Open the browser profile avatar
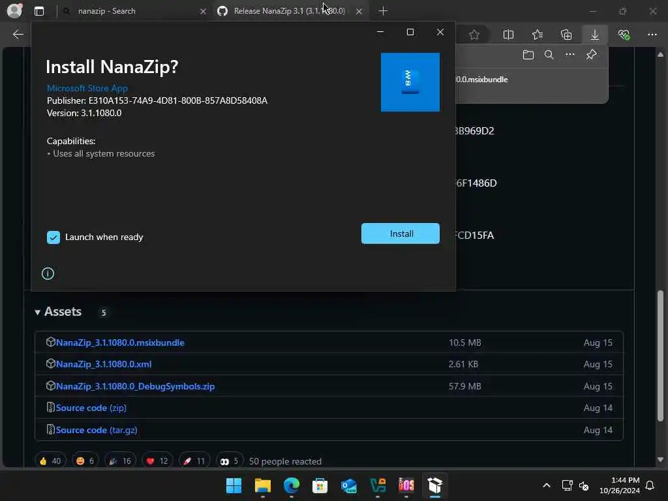 pos(14,10)
